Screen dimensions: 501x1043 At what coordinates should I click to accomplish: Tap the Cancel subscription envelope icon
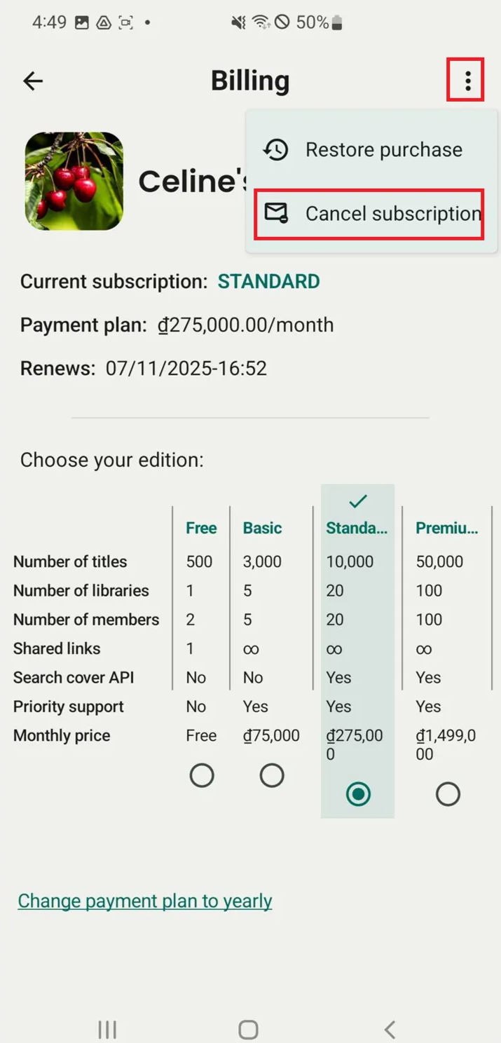pyautogui.click(x=275, y=213)
